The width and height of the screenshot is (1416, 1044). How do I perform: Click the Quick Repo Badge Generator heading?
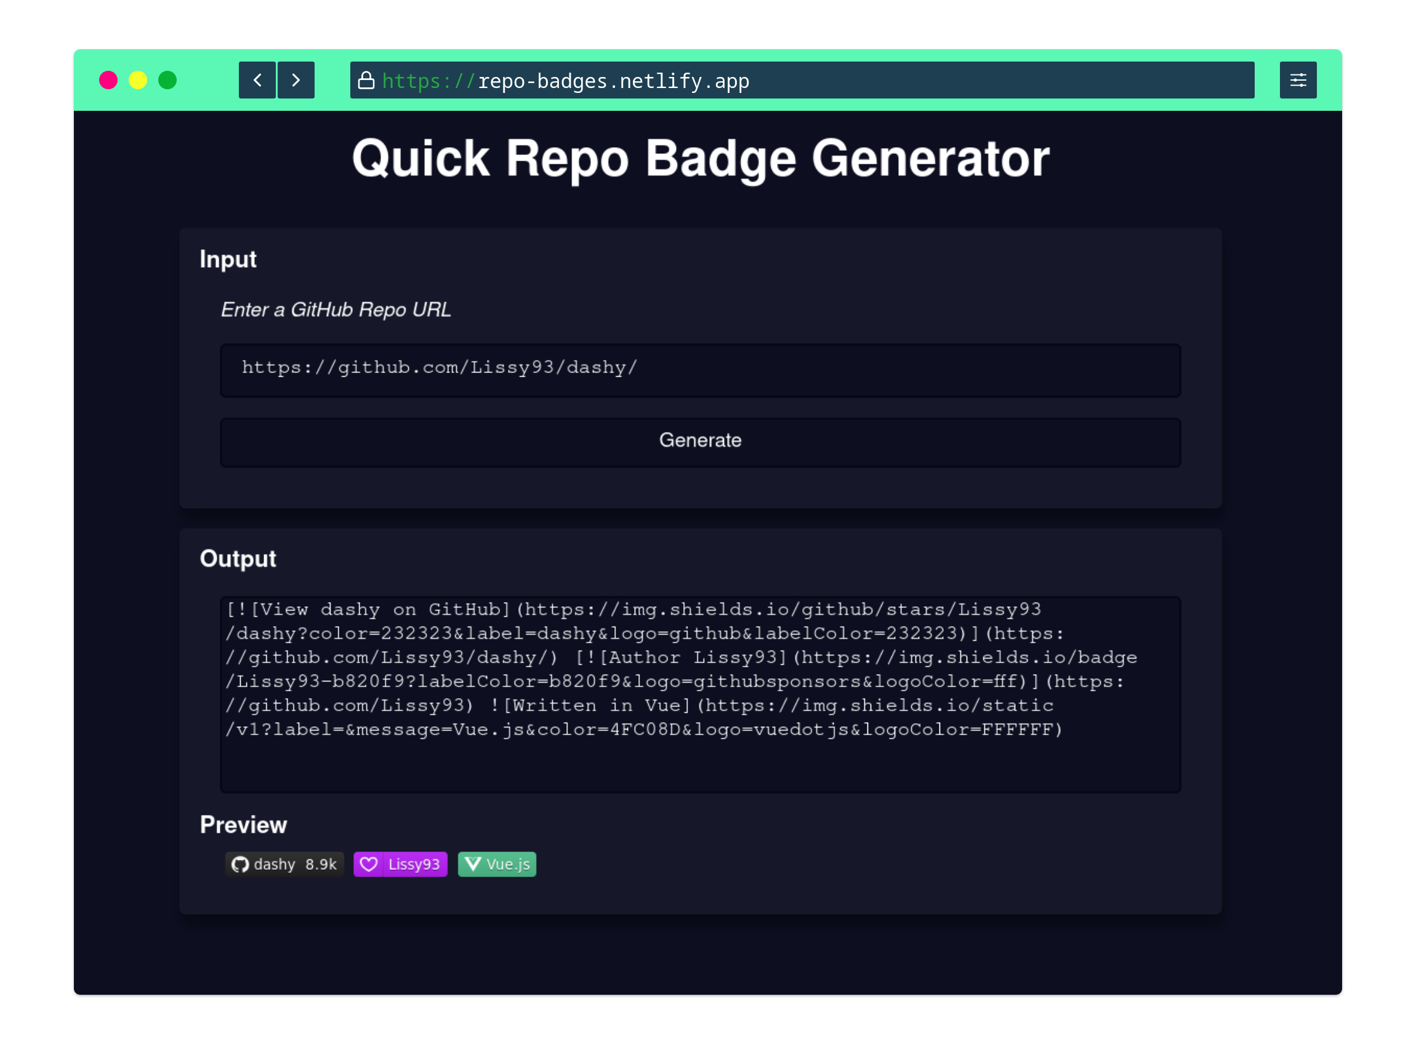pyautogui.click(x=700, y=159)
